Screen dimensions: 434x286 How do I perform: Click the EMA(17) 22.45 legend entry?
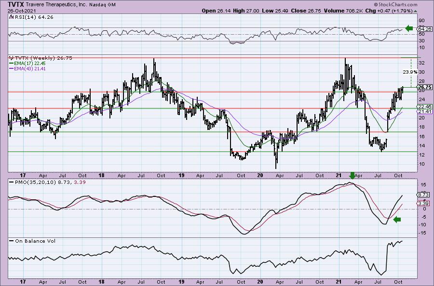(27, 63)
